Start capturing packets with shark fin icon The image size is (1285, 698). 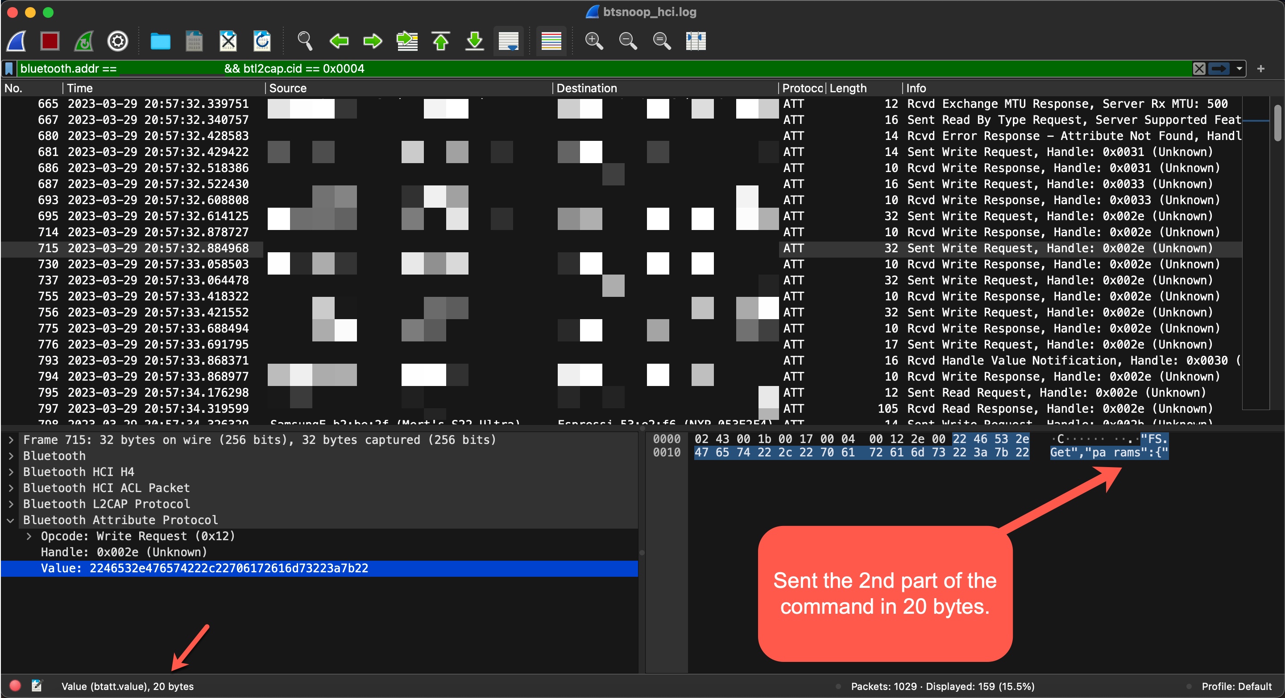pos(17,41)
